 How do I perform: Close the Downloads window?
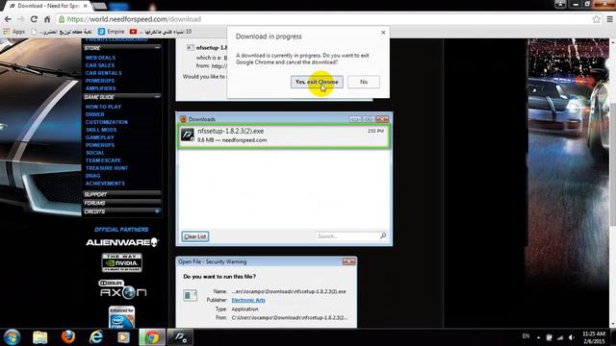(382, 119)
